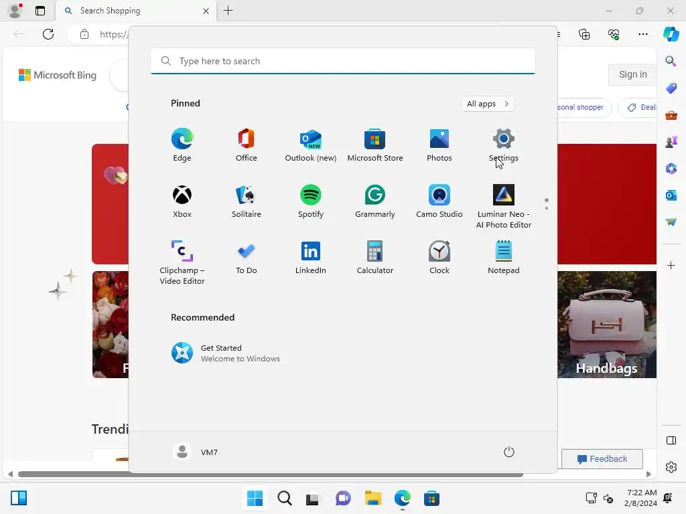Click the Feedback button in Edge
The width and height of the screenshot is (686, 514).
coord(602,459)
